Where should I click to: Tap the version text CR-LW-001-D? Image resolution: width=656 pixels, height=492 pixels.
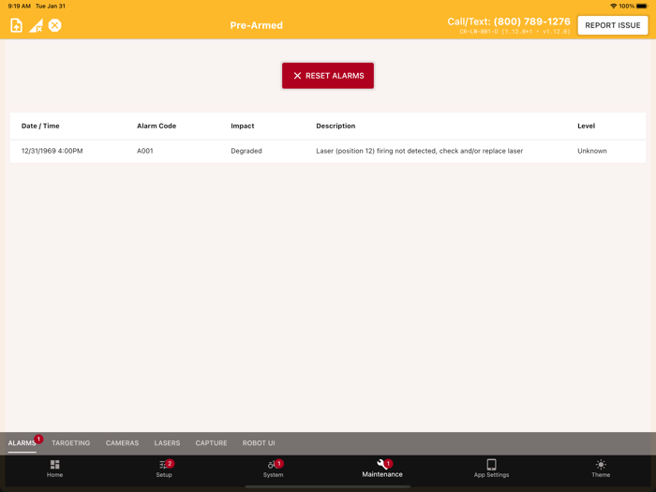(514, 31)
